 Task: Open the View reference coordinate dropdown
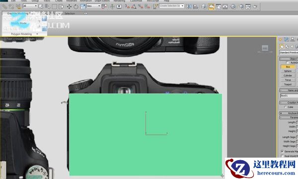(x=93, y=6)
